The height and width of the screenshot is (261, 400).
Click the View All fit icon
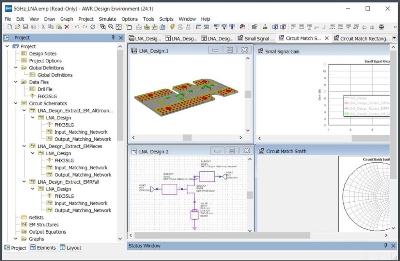(119, 27)
